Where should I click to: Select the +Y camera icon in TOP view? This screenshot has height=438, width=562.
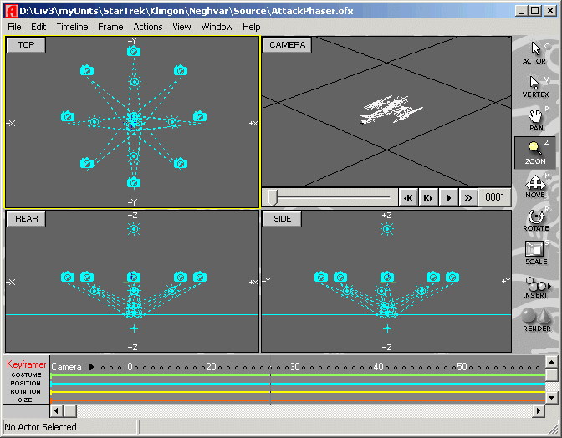click(x=134, y=52)
